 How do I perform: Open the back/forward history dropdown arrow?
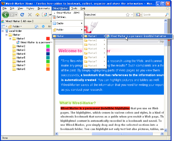coord(16,15)
